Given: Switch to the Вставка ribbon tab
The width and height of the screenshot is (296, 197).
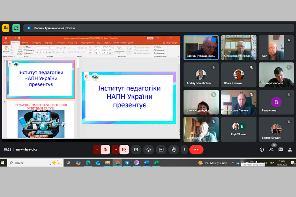Looking at the screenshot, I should click(25, 43).
